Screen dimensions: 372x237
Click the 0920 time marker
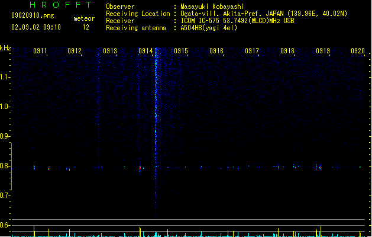pos(358,51)
